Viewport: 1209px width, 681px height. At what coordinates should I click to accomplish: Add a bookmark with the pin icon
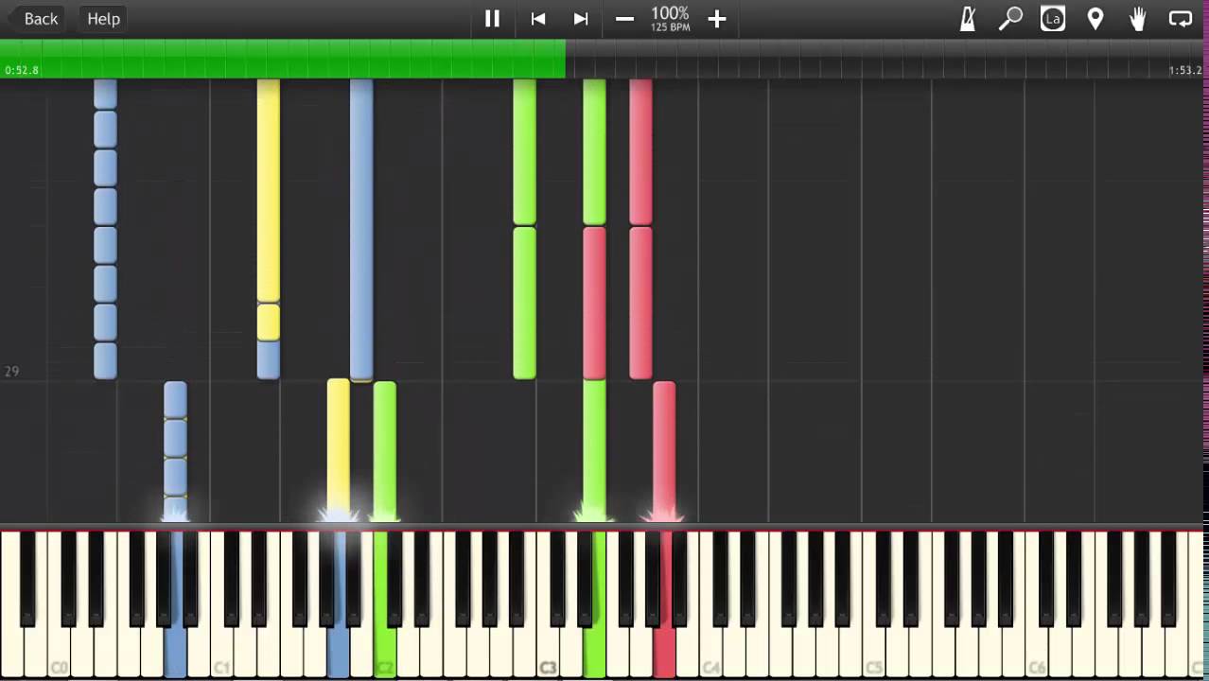[x=1095, y=19]
